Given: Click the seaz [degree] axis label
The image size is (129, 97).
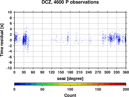Looking at the screenshot, I should (x=70, y=79).
